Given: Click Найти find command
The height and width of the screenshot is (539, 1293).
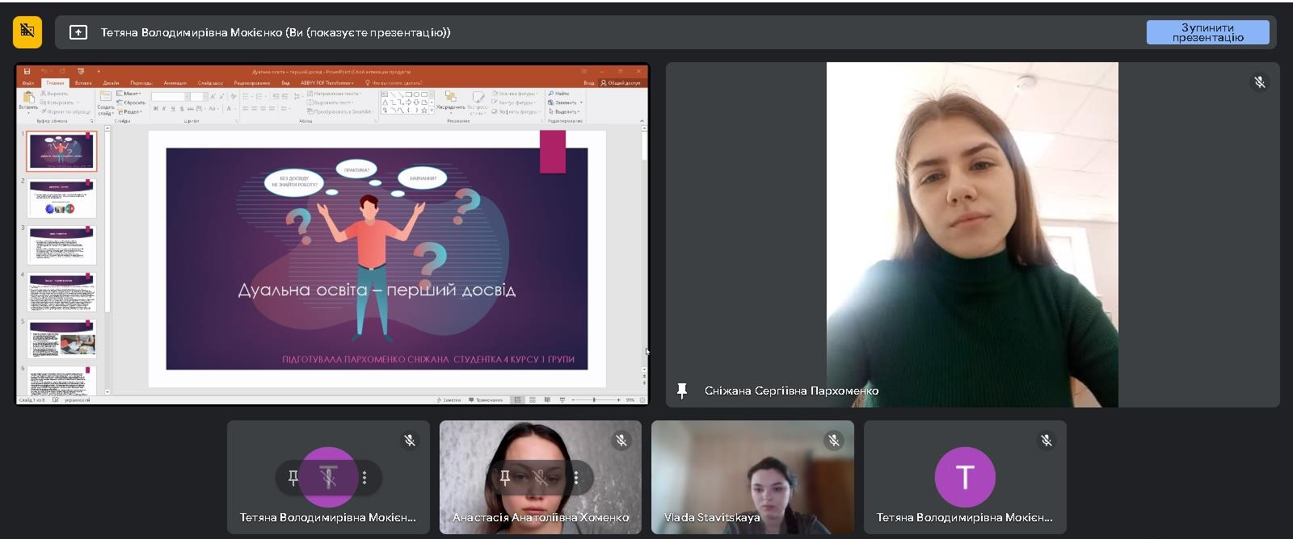Looking at the screenshot, I should pyautogui.click(x=559, y=94).
